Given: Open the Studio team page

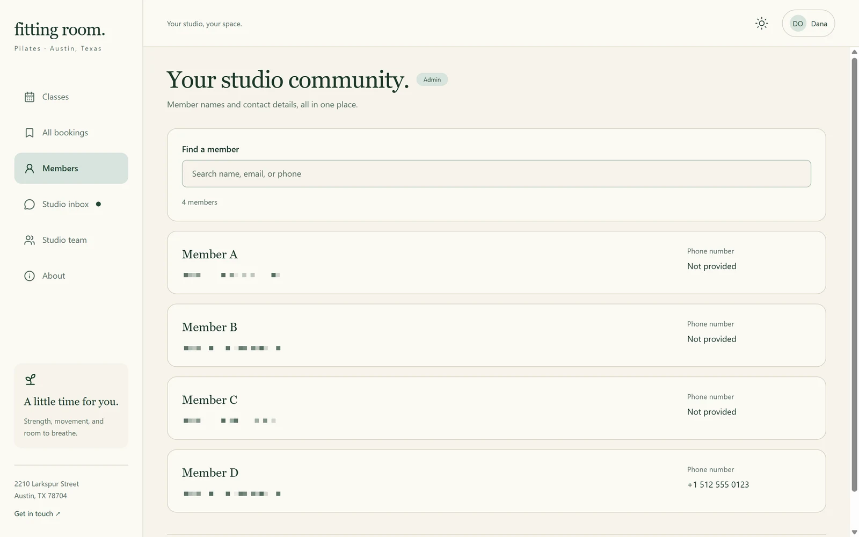Looking at the screenshot, I should 71,240.
